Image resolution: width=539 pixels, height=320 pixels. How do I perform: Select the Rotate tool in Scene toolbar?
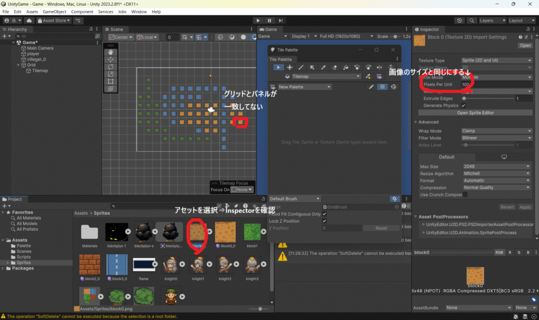tap(111, 67)
